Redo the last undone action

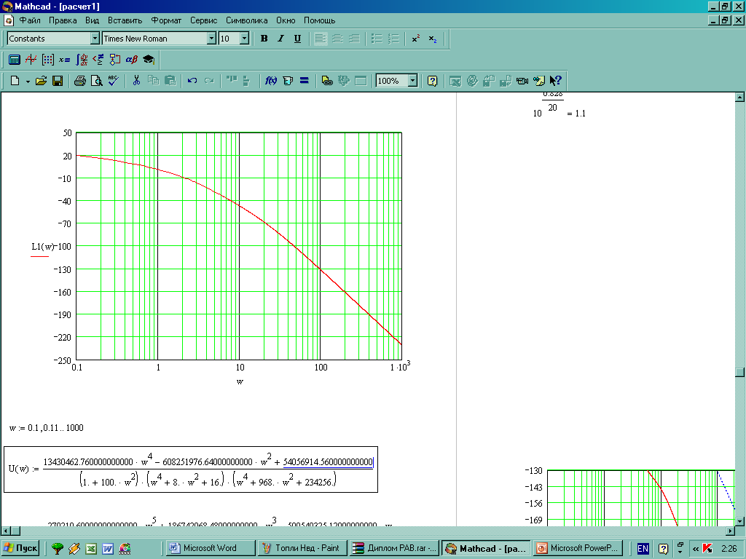(x=209, y=81)
